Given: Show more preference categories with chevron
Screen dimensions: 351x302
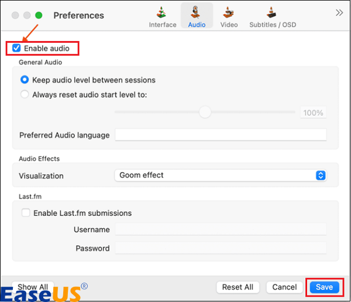Looking at the screenshot, I should [x=339, y=13].
